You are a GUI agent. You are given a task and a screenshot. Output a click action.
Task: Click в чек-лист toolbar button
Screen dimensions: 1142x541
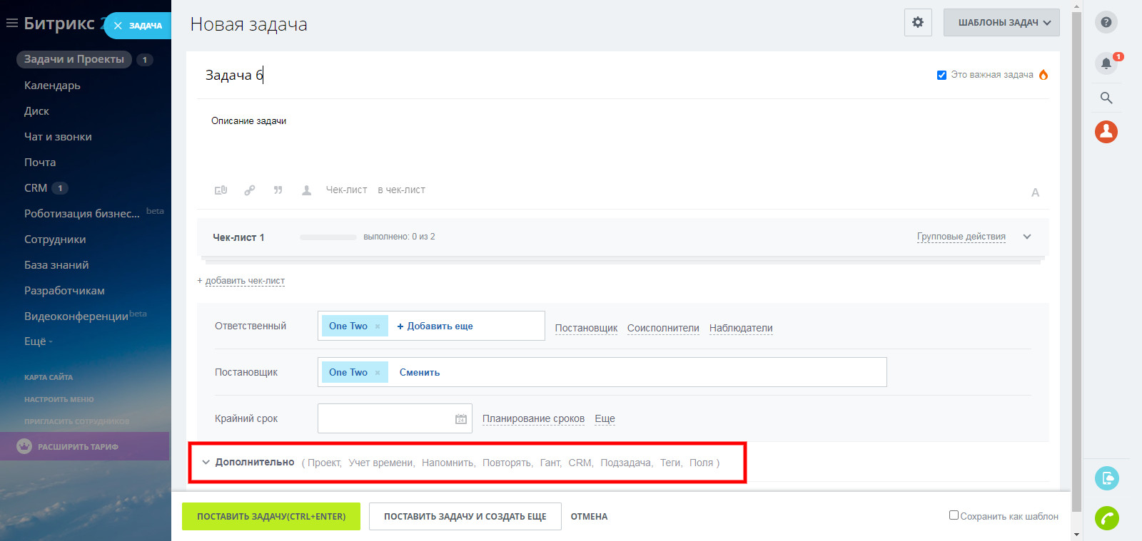tap(401, 190)
